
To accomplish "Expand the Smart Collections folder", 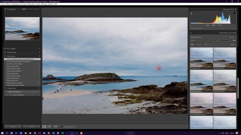I will 8,95.
